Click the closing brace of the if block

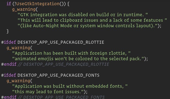pos(8,31)
